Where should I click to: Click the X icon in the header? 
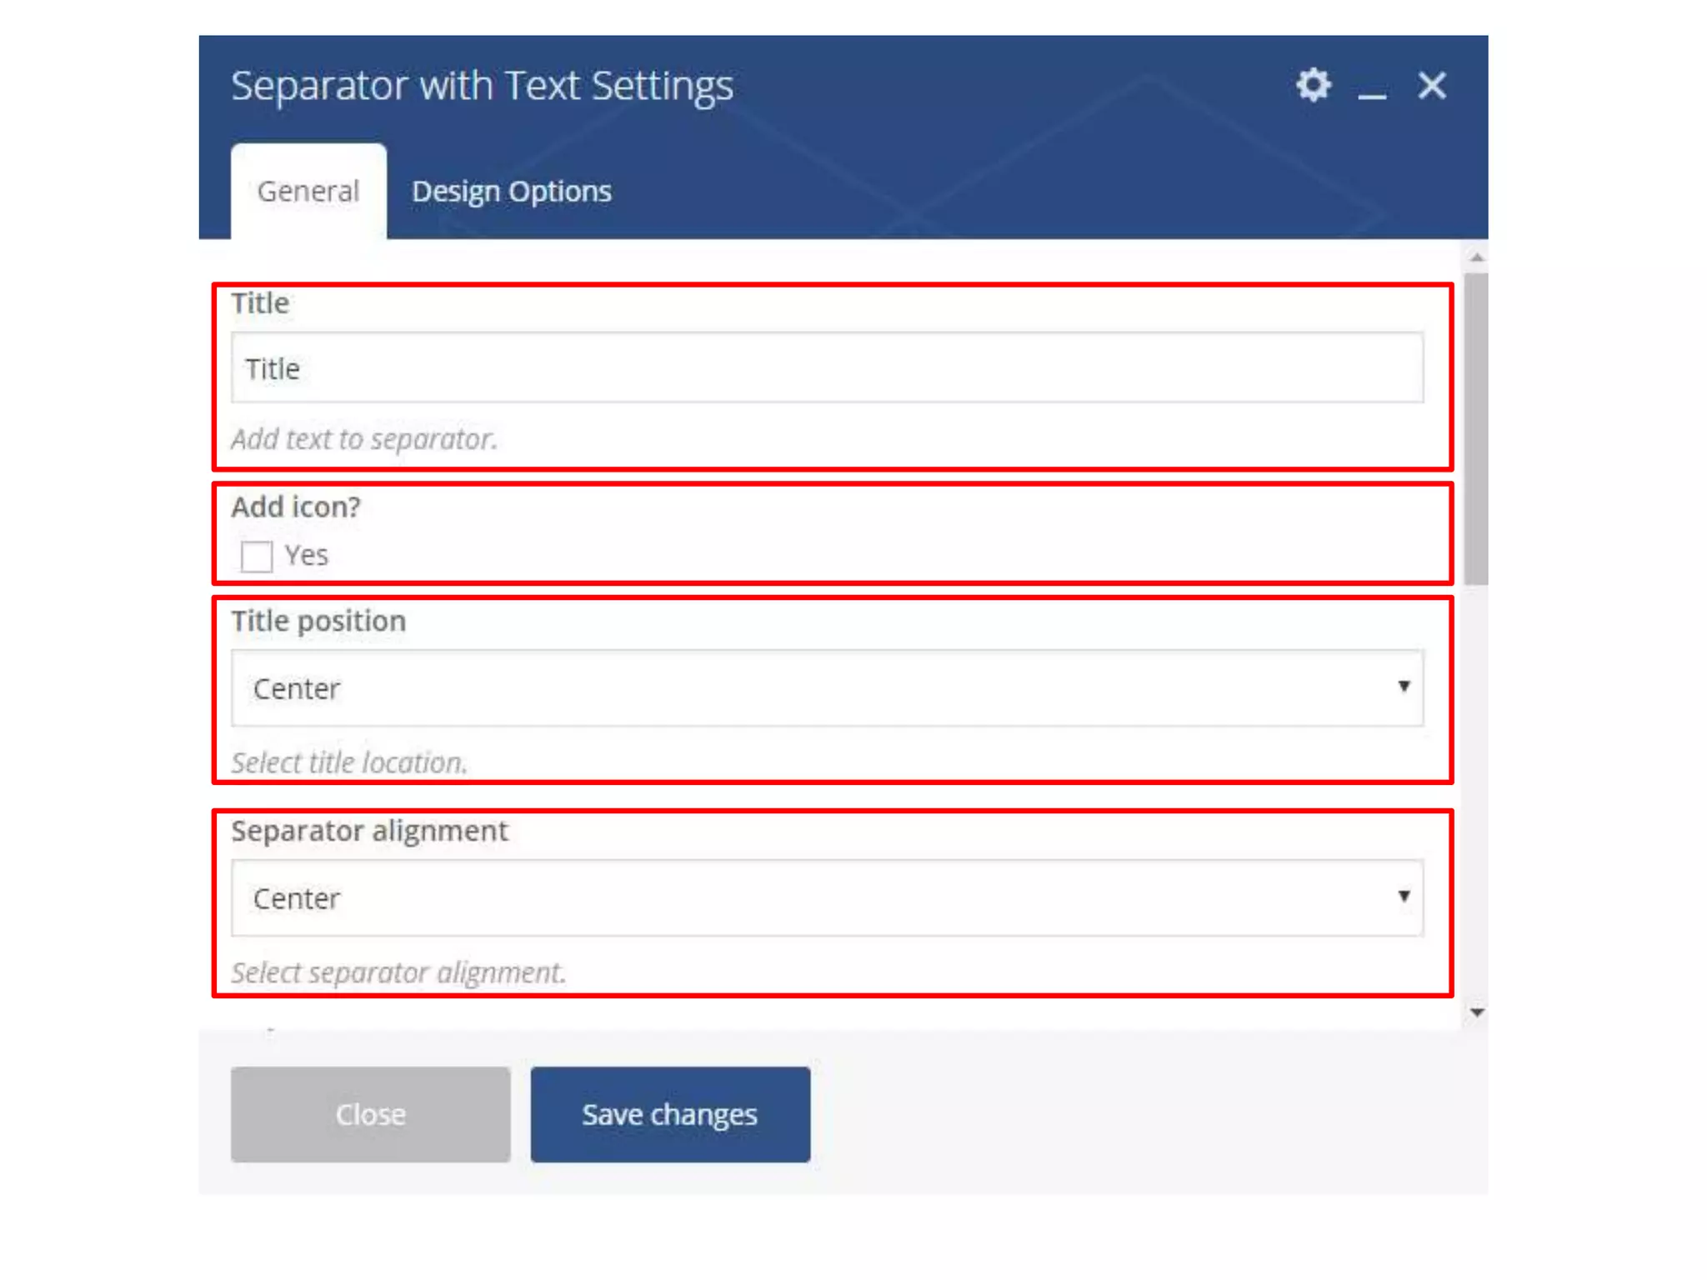coord(1432,85)
